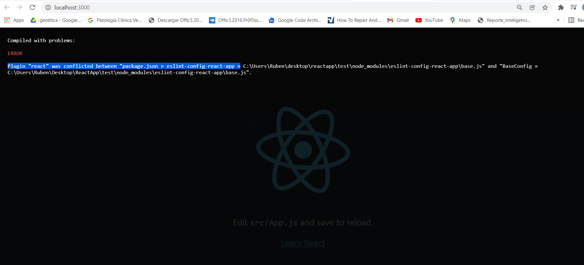Open the zoom magnifier in address bar
The height and width of the screenshot is (265, 584).
(520, 7)
